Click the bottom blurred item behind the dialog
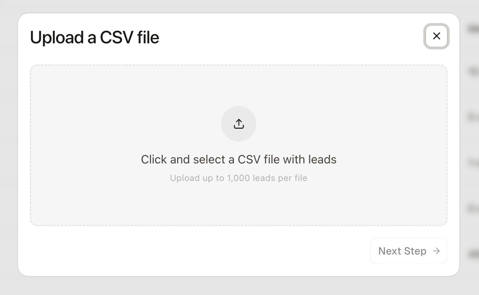 pyautogui.click(x=473, y=254)
